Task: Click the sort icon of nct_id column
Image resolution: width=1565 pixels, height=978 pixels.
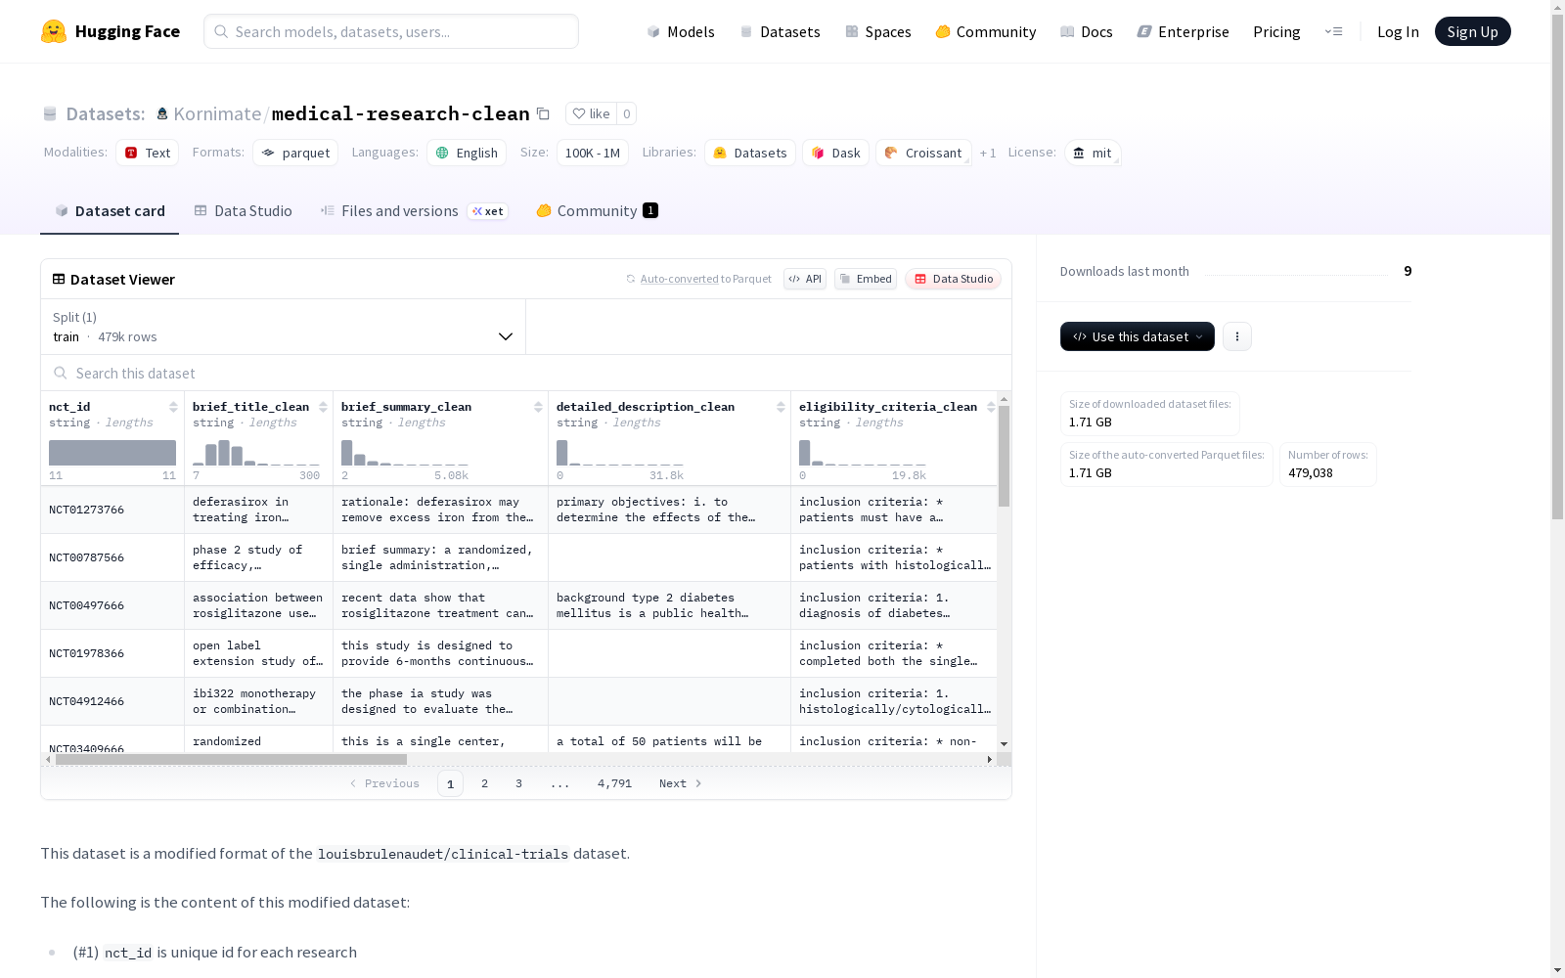Action: point(173,407)
